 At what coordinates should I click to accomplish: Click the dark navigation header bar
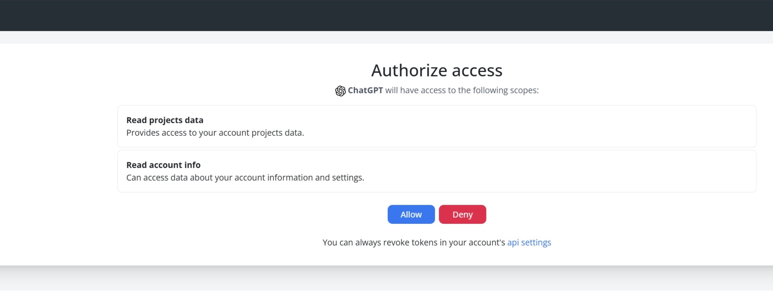click(386, 16)
